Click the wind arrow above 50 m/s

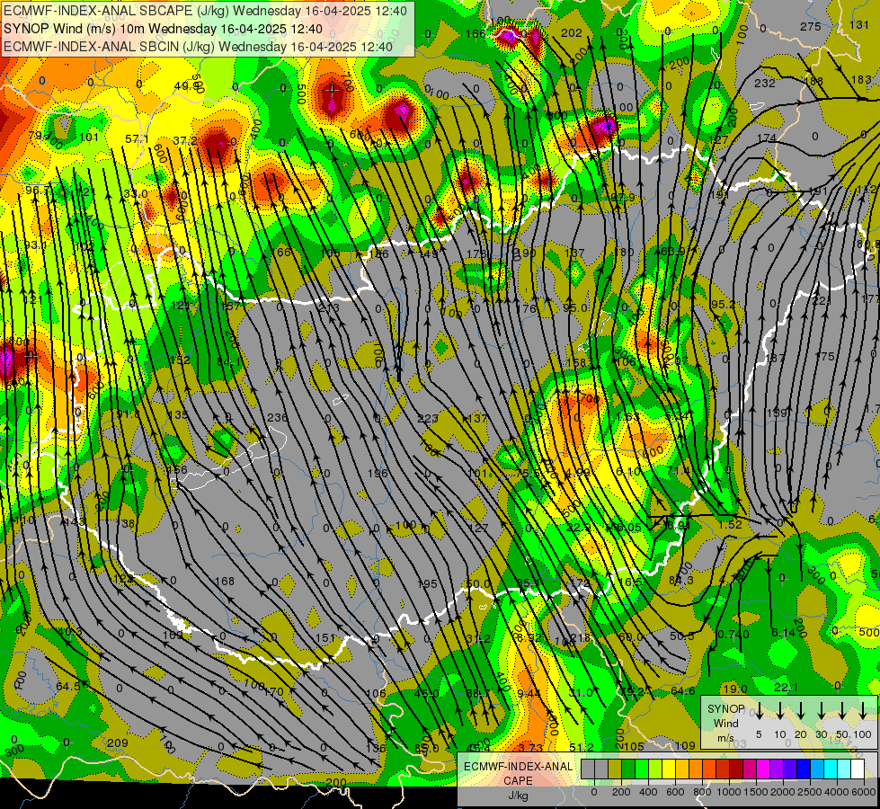tap(842, 711)
